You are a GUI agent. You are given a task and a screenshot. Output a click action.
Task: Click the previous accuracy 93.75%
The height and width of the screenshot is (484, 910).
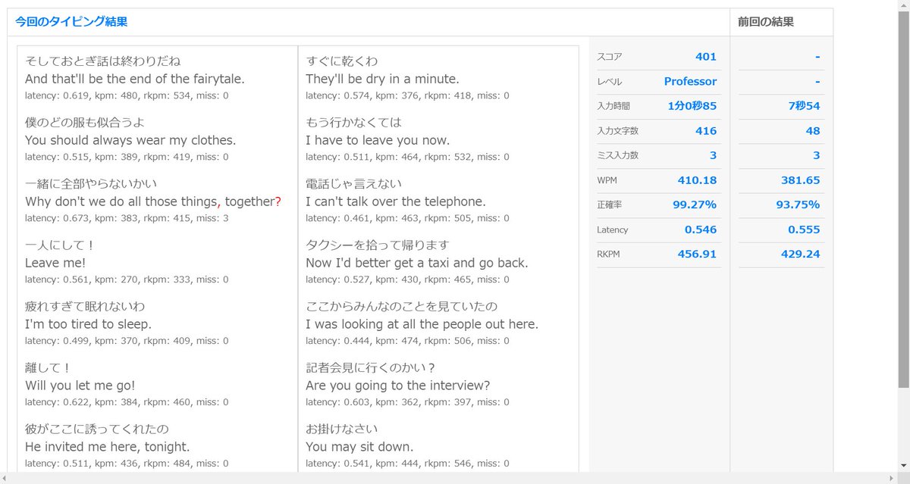tap(799, 205)
